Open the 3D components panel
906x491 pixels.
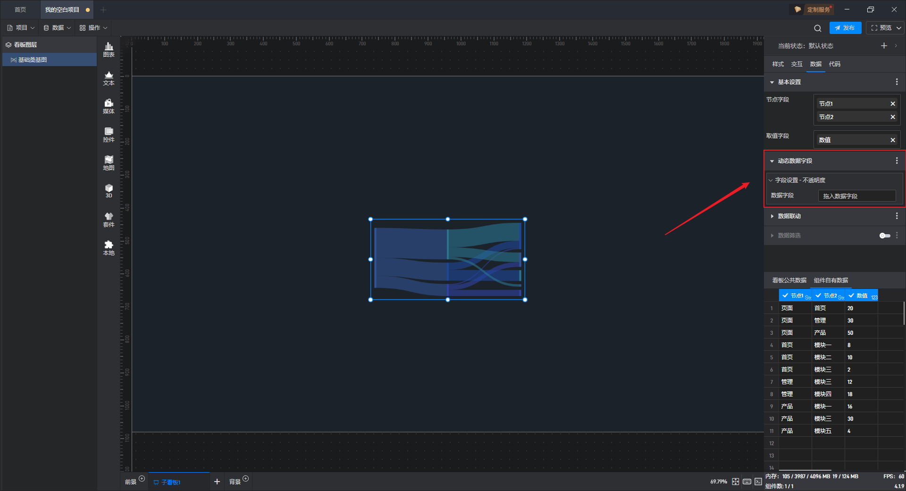(109, 191)
